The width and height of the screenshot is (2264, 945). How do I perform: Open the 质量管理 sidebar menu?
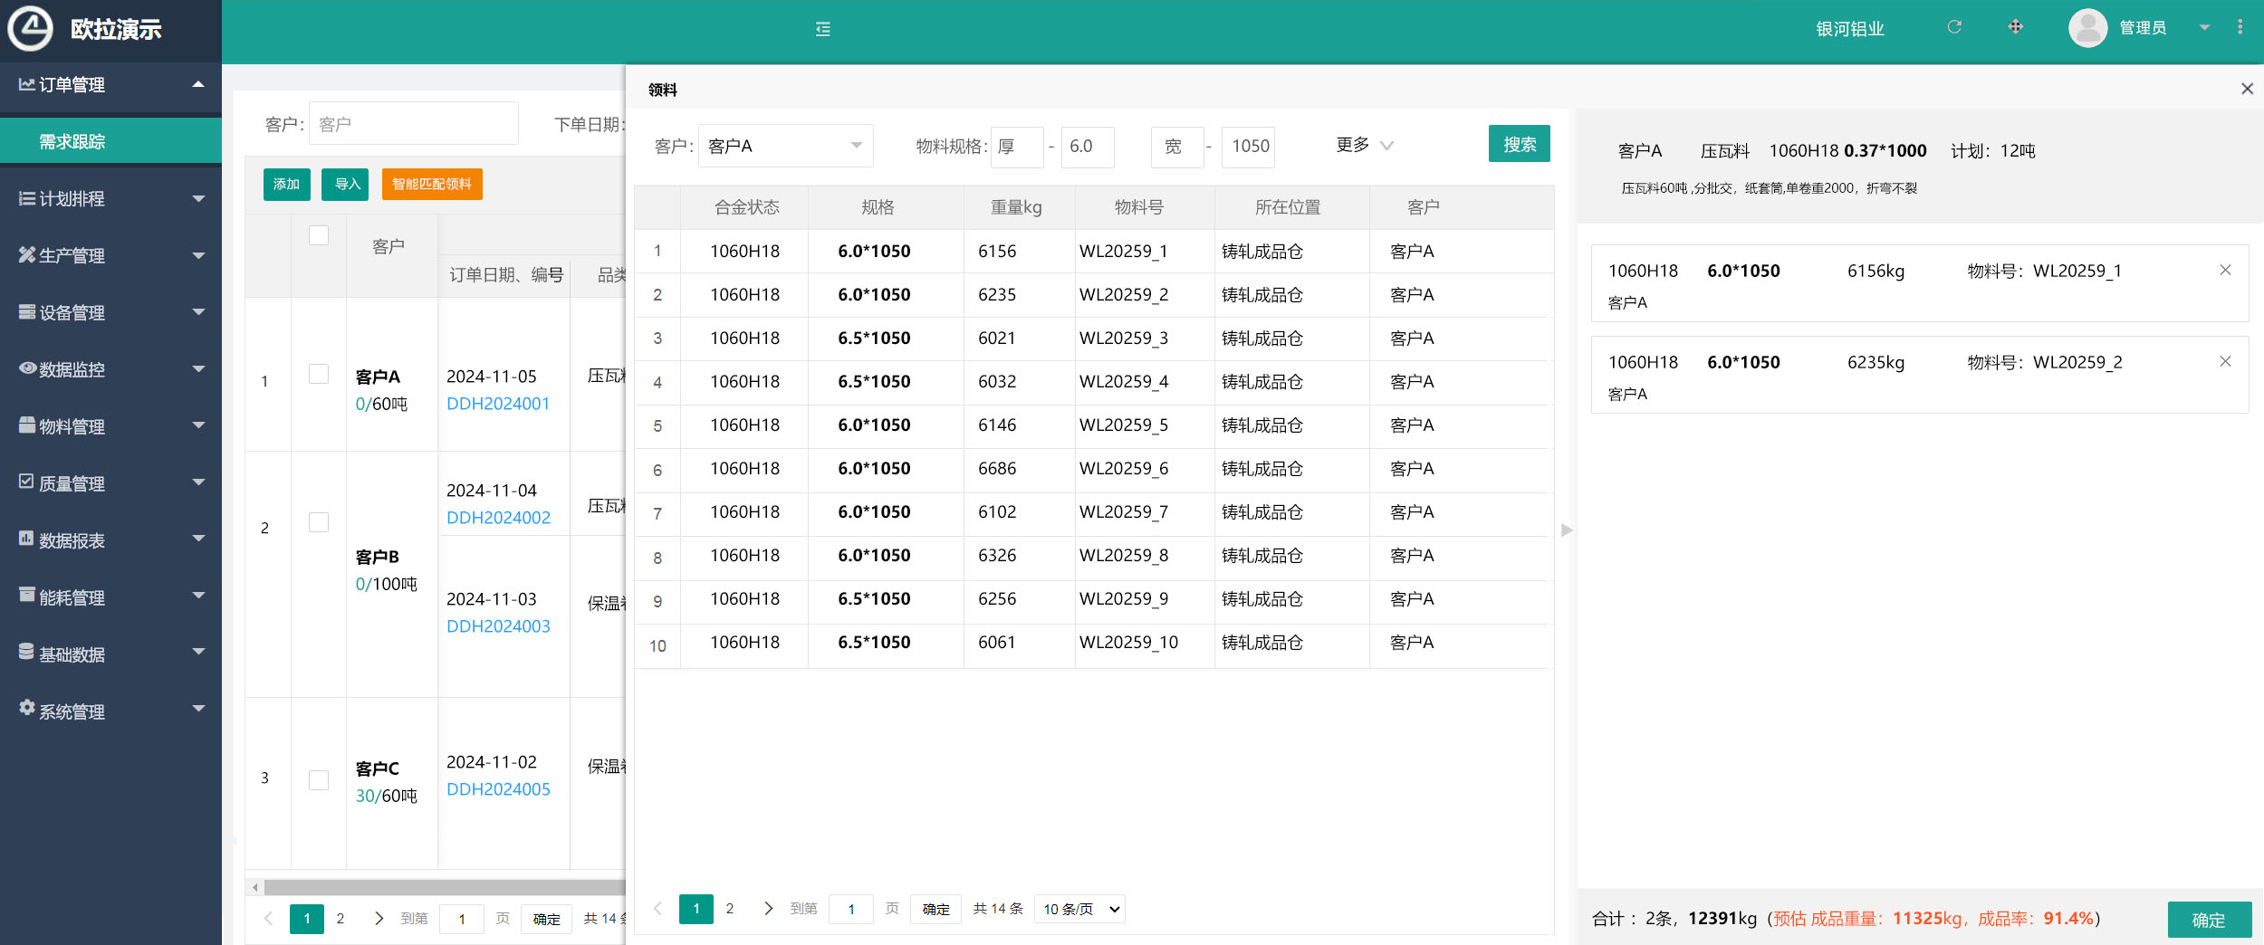point(110,483)
